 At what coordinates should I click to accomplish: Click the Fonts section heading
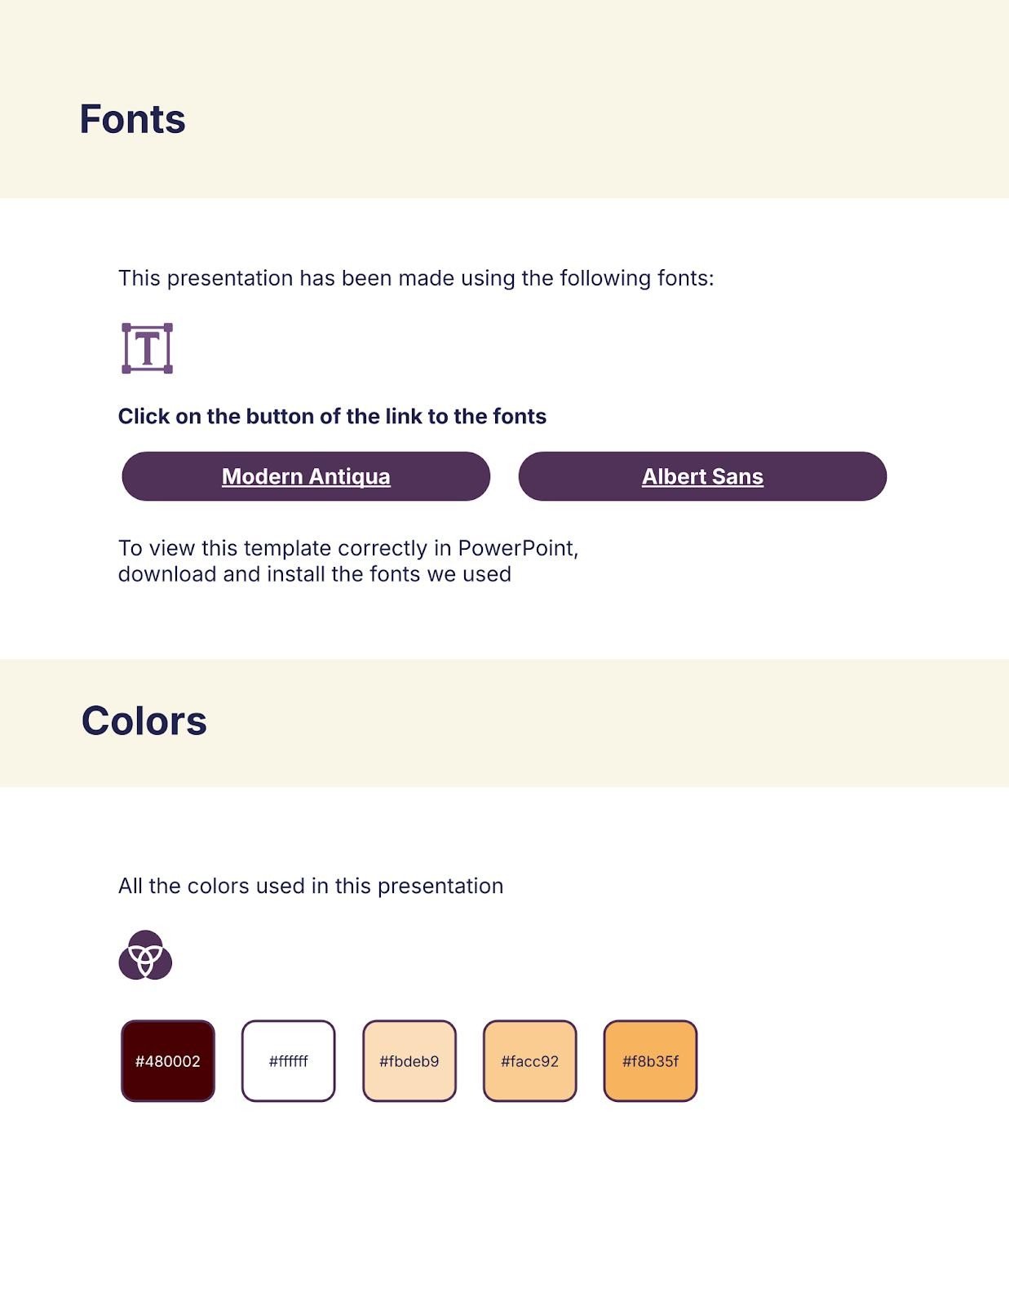(132, 119)
